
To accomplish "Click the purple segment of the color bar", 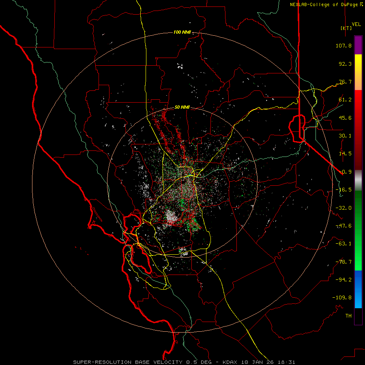I will point(358,45).
